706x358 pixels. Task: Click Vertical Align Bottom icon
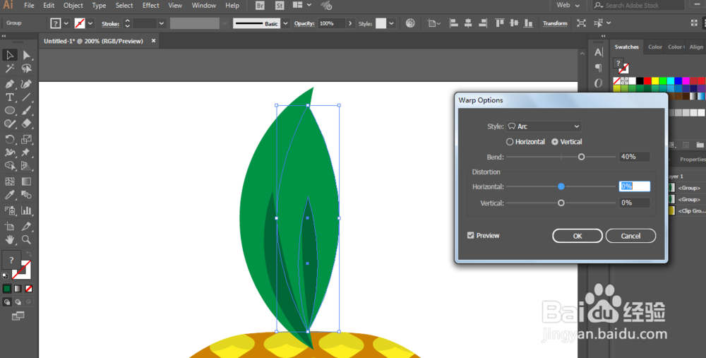click(x=529, y=23)
